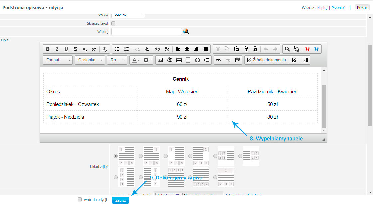Click the blue W toolbar icon

point(316,49)
